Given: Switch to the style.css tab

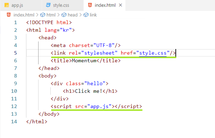Looking at the screenshot, I should point(63,5).
